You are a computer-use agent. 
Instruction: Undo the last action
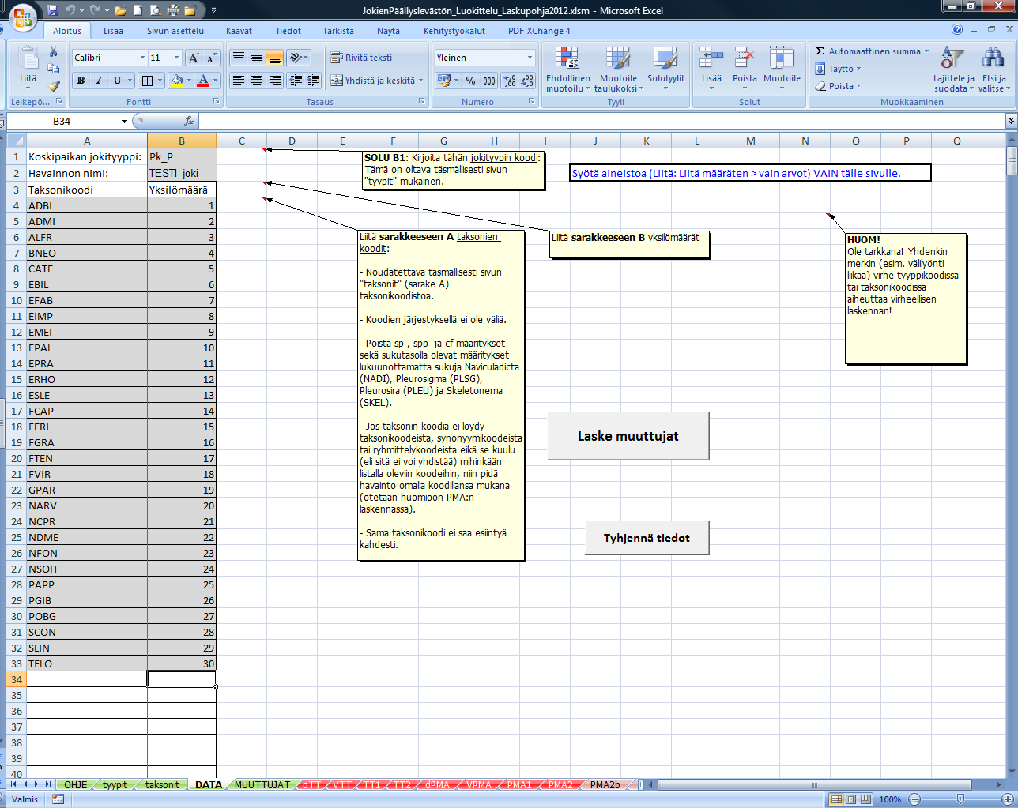coord(70,10)
